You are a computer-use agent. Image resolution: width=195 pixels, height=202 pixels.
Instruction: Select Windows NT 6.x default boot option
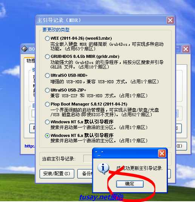point(47,135)
